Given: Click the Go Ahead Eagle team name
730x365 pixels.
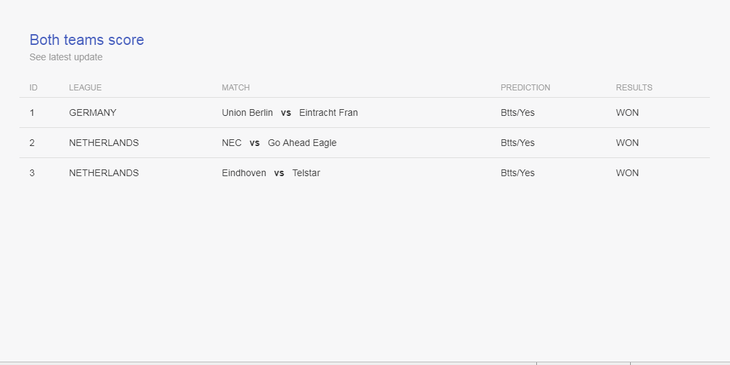Looking at the screenshot, I should click(302, 143).
